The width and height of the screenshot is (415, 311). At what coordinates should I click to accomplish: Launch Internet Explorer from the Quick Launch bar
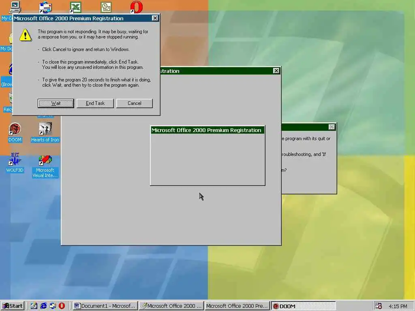click(43, 306)
